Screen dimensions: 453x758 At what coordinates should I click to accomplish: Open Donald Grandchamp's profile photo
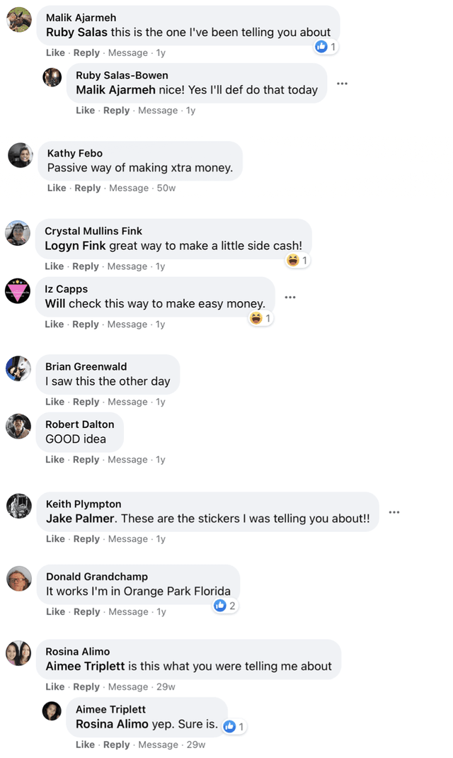19,578
